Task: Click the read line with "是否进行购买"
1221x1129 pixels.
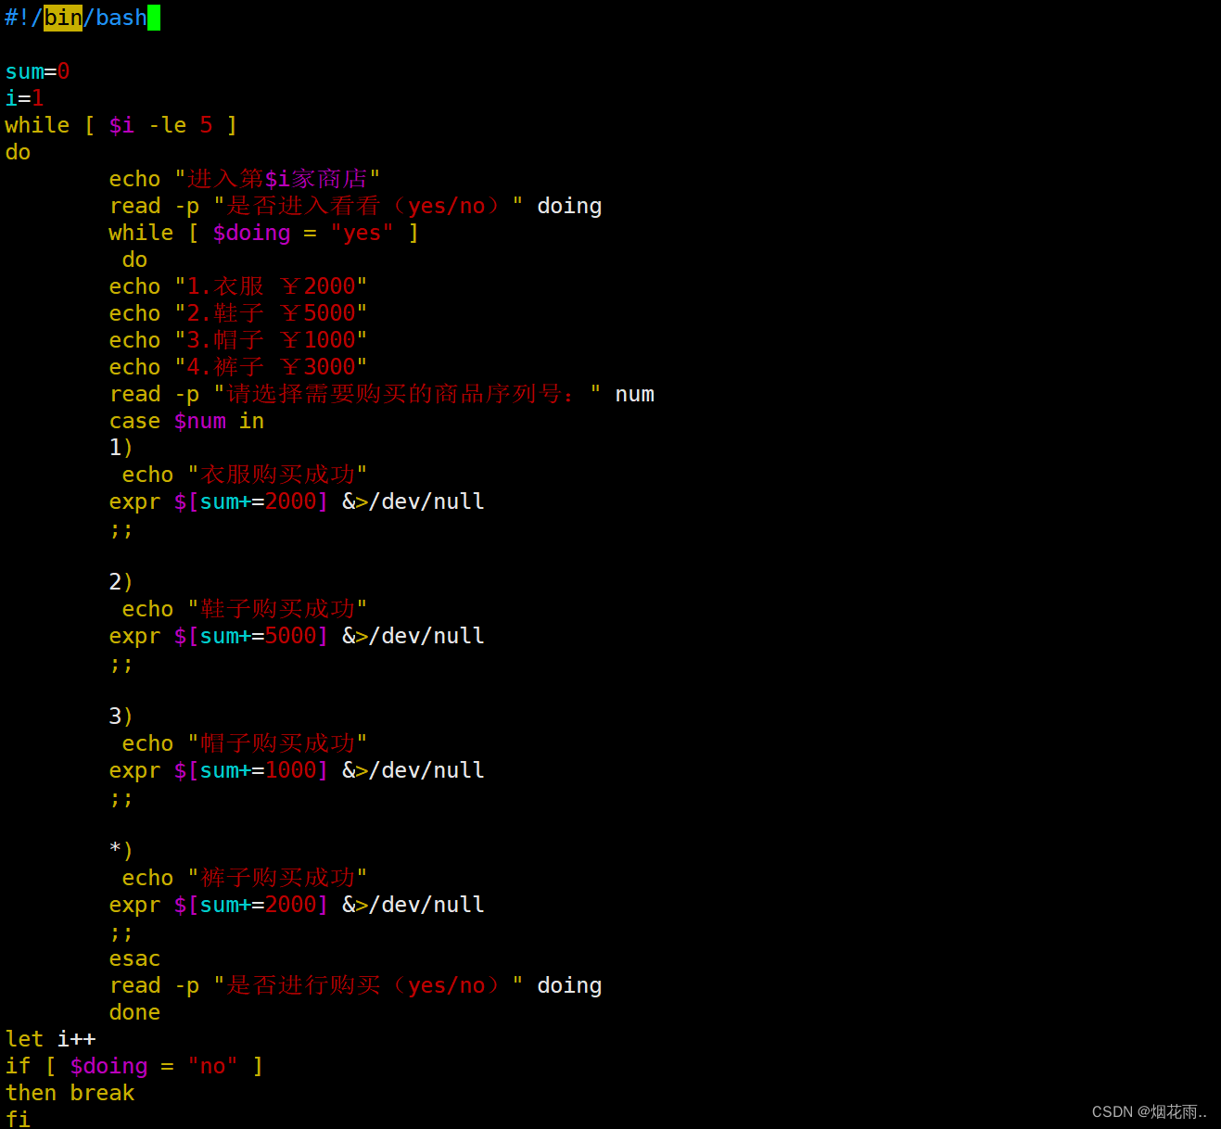Action: pos(355,985)
